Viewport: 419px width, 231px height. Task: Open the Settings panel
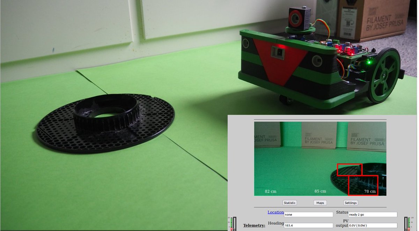point(350,202)
